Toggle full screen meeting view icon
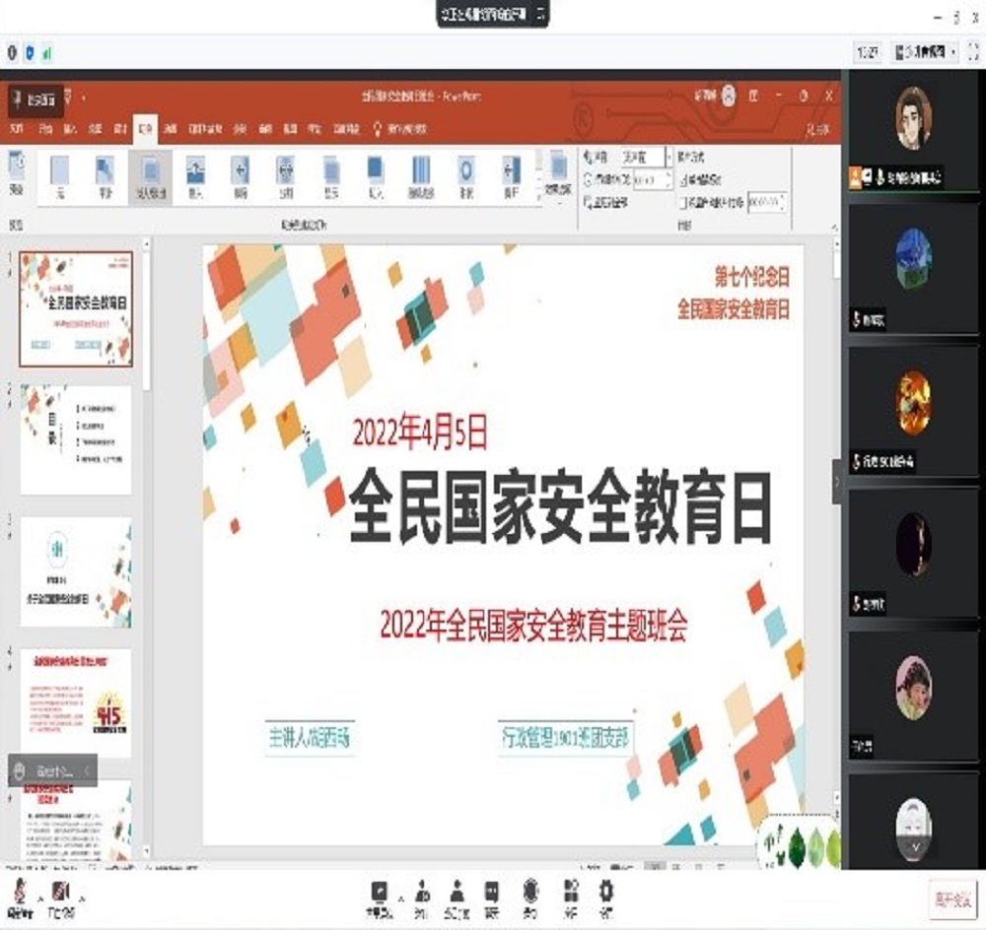The image size is (986, 930). (x=972, y=51)
